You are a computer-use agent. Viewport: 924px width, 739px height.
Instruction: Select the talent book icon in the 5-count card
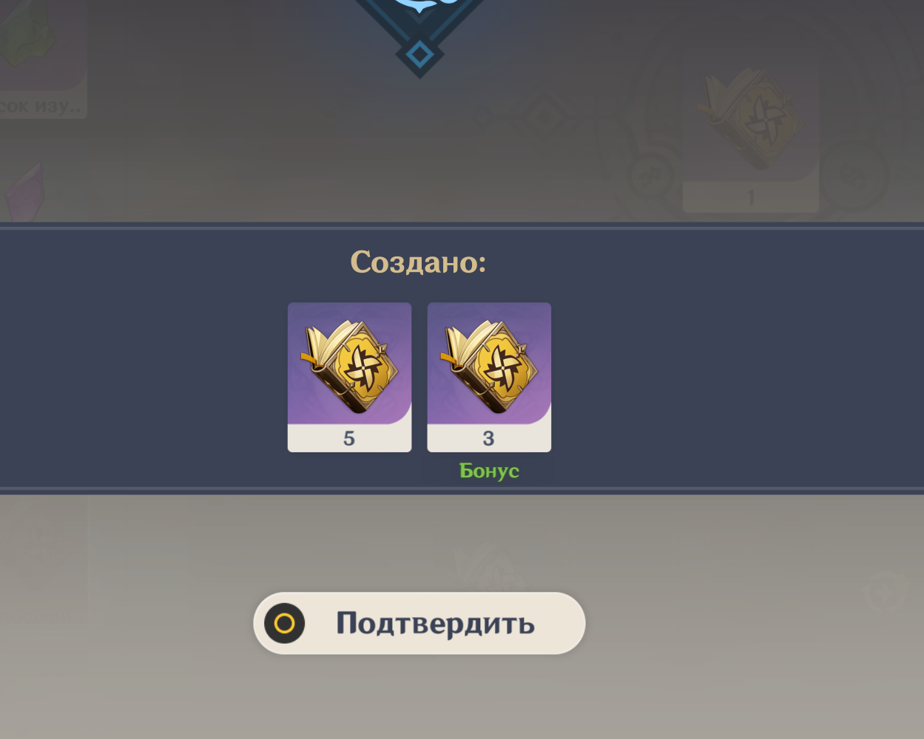(x=349, y=365)
